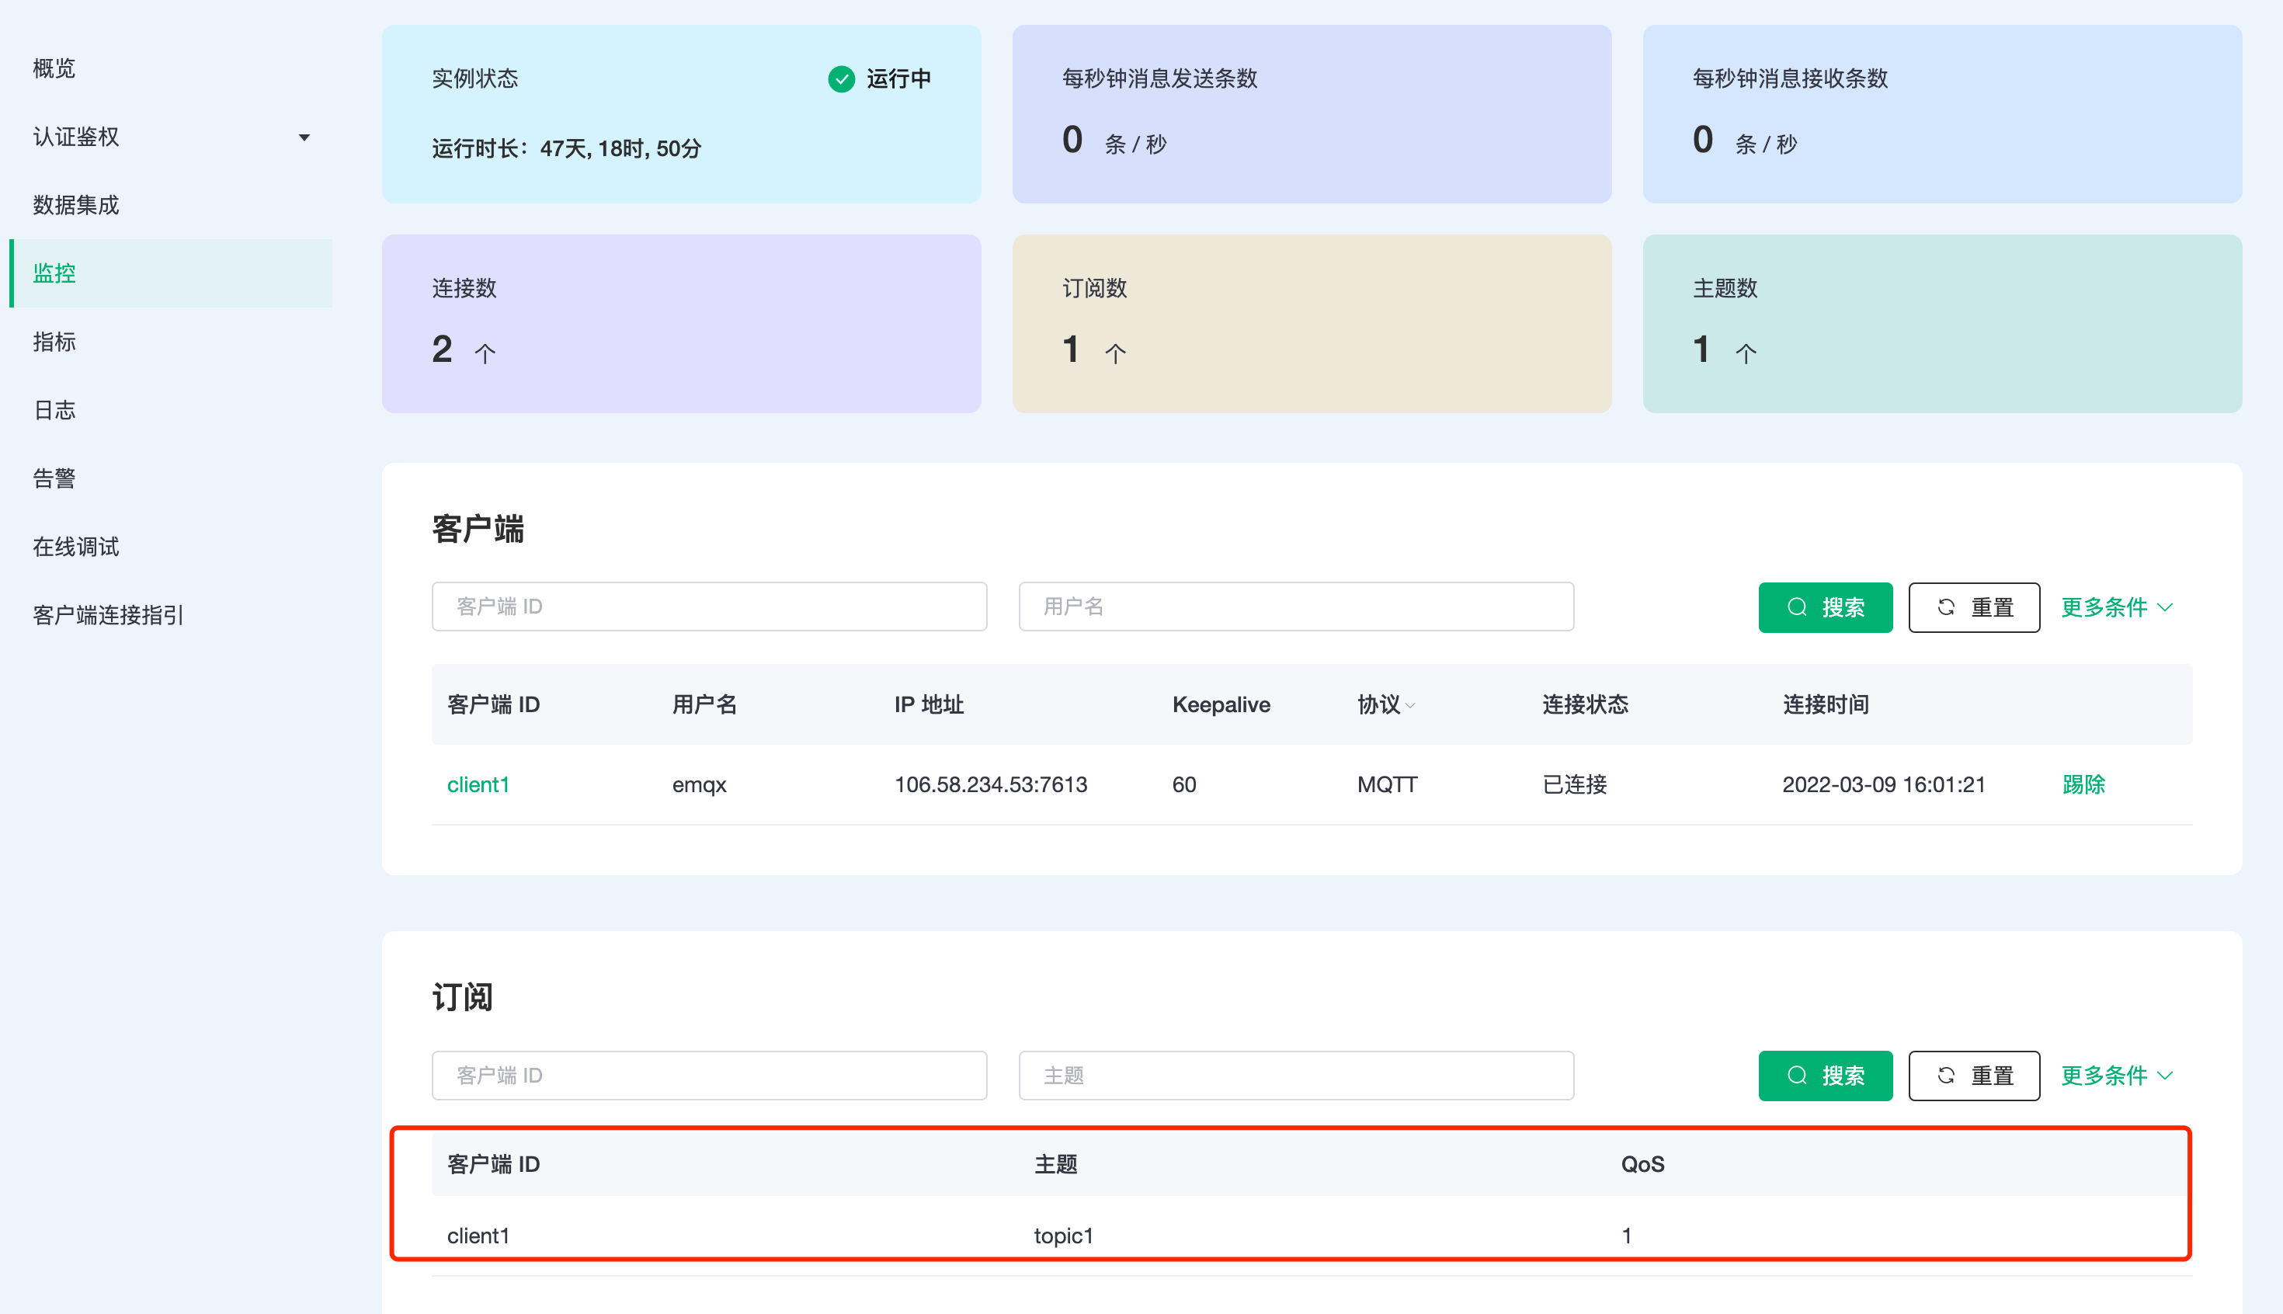This screenshot has height=1314, width=2283.
Task: Expand the 认证鉴权 sidebar menu arrow
Action: click(304, 137)
